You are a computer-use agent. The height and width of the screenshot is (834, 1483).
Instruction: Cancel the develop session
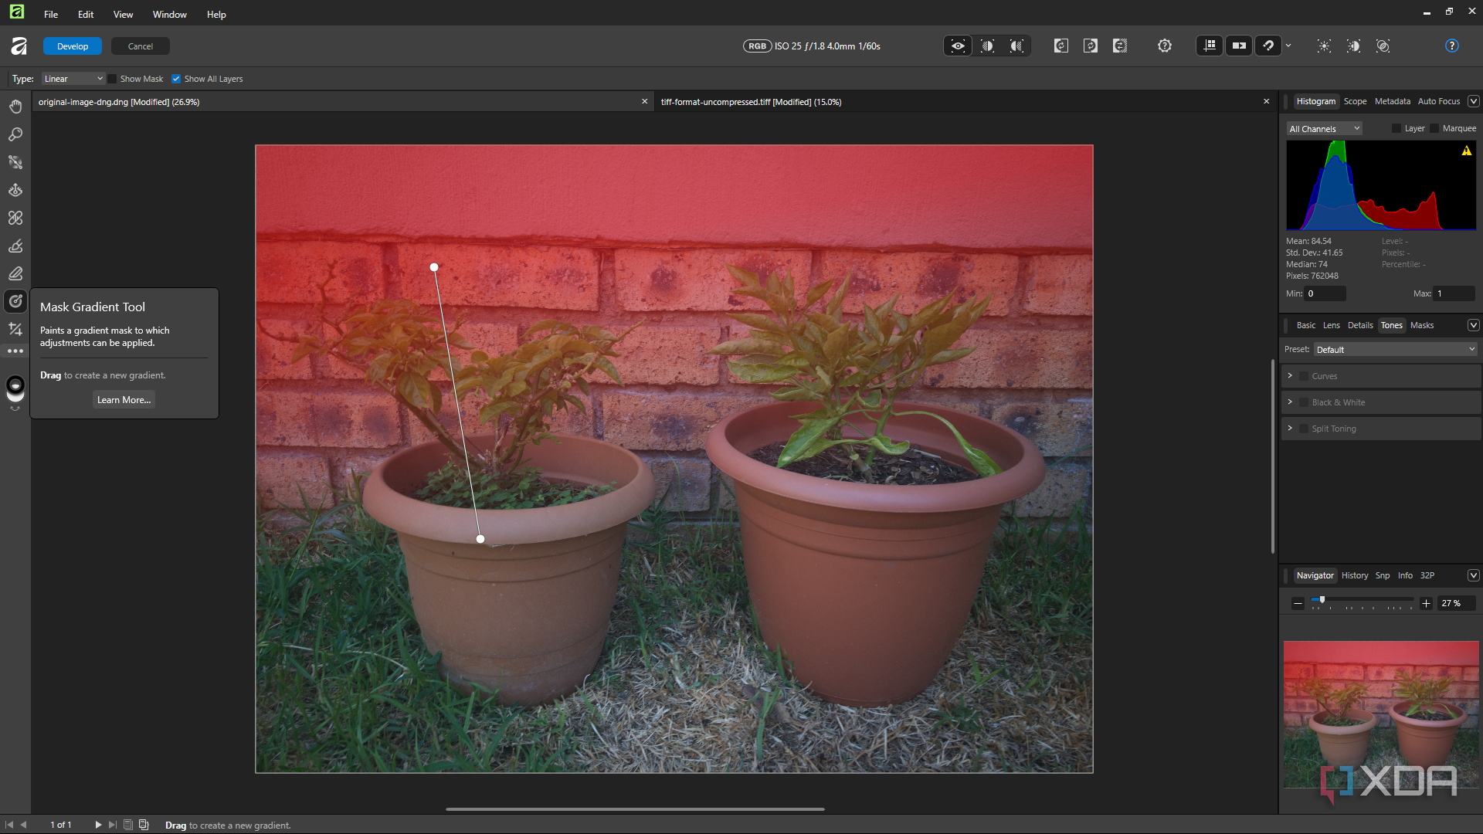point(141,46)
